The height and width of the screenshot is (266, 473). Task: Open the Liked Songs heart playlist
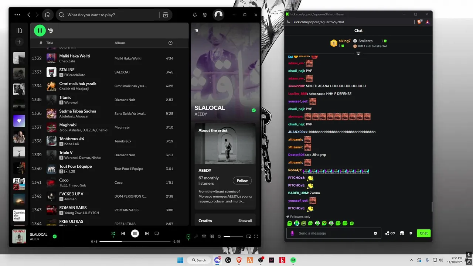19,121
